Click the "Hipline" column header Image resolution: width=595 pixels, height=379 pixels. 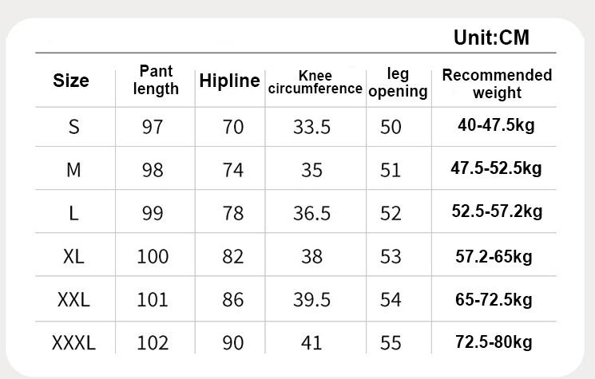[230, 81]
